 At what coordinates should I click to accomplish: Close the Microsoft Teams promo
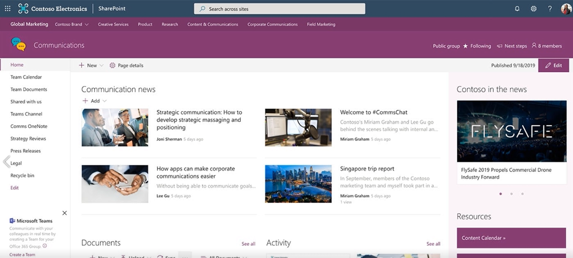pos(64,213)
